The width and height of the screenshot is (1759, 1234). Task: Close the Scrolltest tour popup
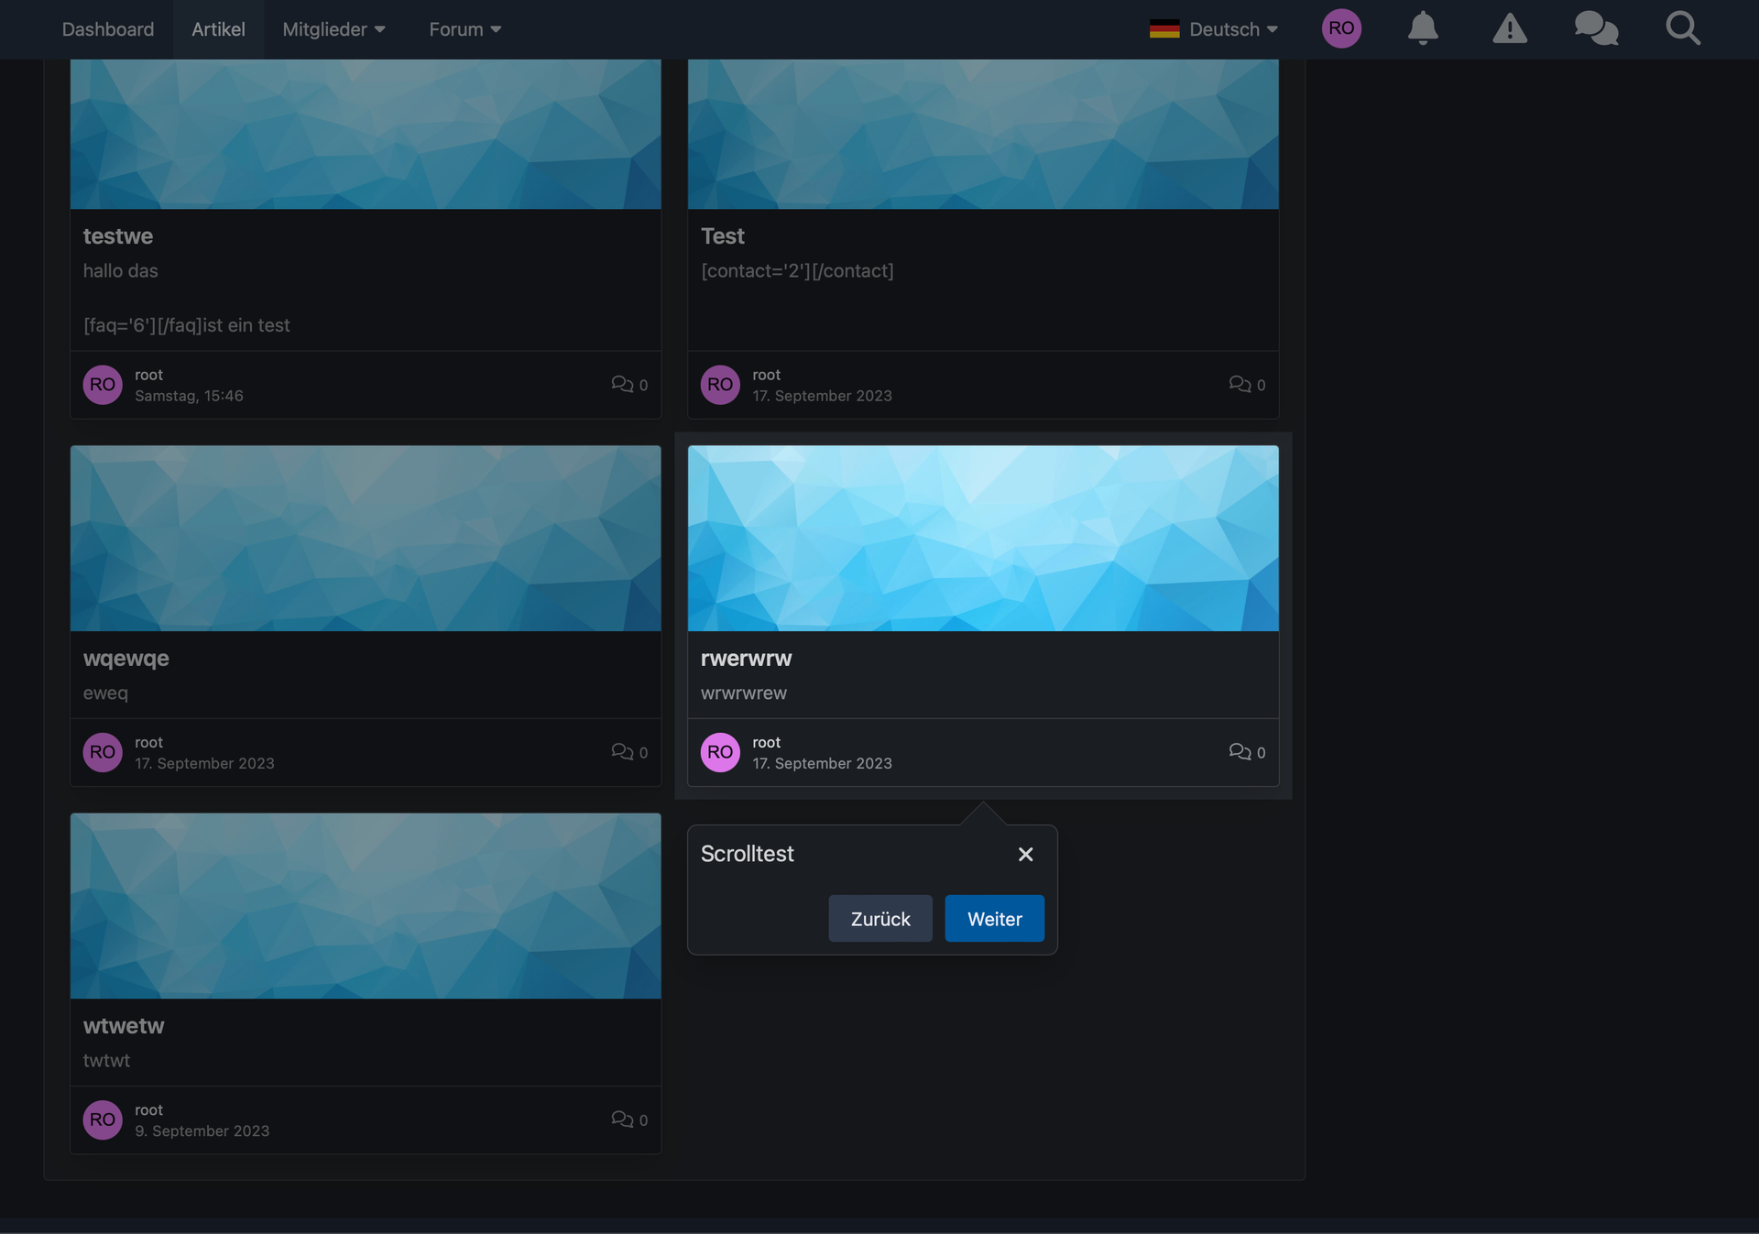pyautogui.click(x=1025, y=854)
